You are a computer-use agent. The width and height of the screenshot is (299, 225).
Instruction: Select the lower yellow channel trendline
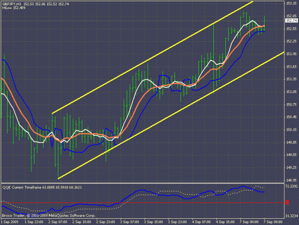pyautogui.click(x=171, y=115)
